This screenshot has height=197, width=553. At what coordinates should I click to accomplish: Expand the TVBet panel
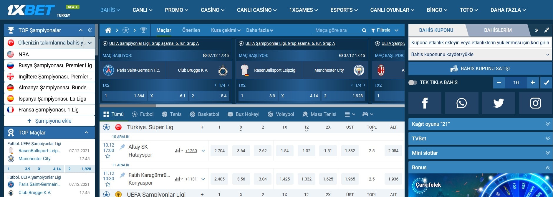(480, 139)
